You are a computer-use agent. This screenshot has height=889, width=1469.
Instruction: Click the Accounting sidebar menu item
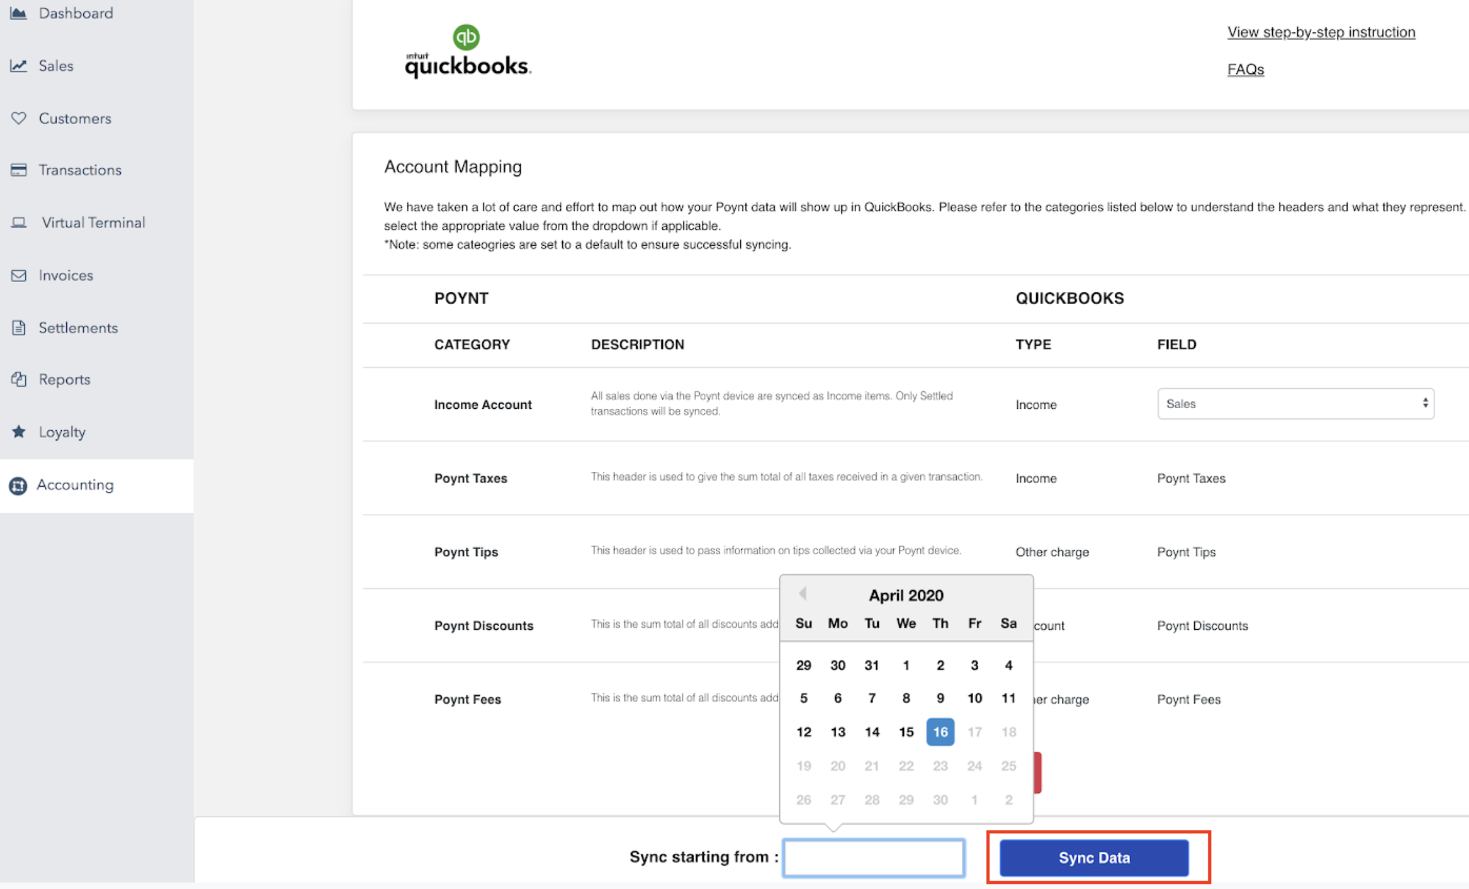(75, 484)
